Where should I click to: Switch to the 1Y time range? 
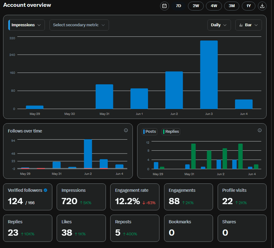249,6
